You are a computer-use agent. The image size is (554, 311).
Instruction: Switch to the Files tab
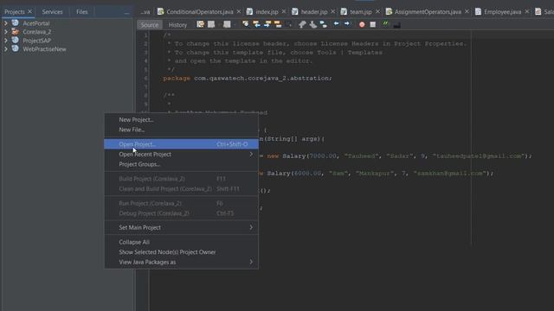pyautogui.click(x=82, y=11)
